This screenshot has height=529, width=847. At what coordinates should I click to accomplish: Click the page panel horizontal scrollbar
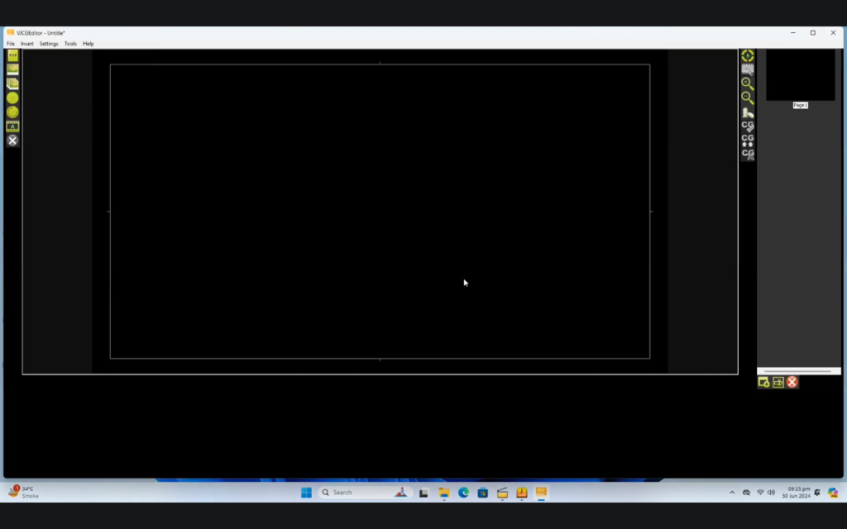[798, 371]
